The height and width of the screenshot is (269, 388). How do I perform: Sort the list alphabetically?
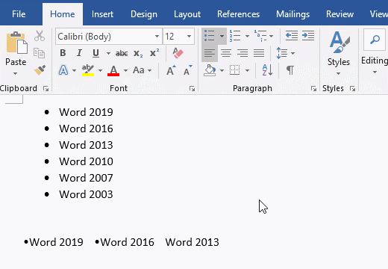point(267,70)
